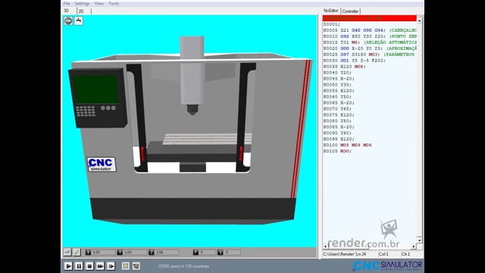485x273 pixels.
Task: Click line N0095 X120;
Action: coord(339,139)
